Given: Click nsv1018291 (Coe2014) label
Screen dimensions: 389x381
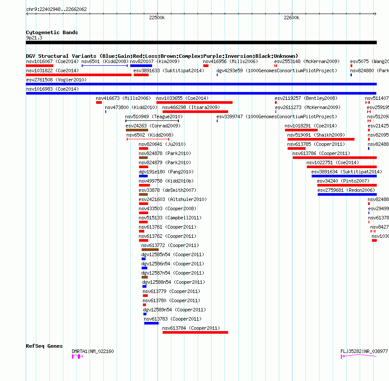Looking at the screenshot, I should click(x=311, y=126).
